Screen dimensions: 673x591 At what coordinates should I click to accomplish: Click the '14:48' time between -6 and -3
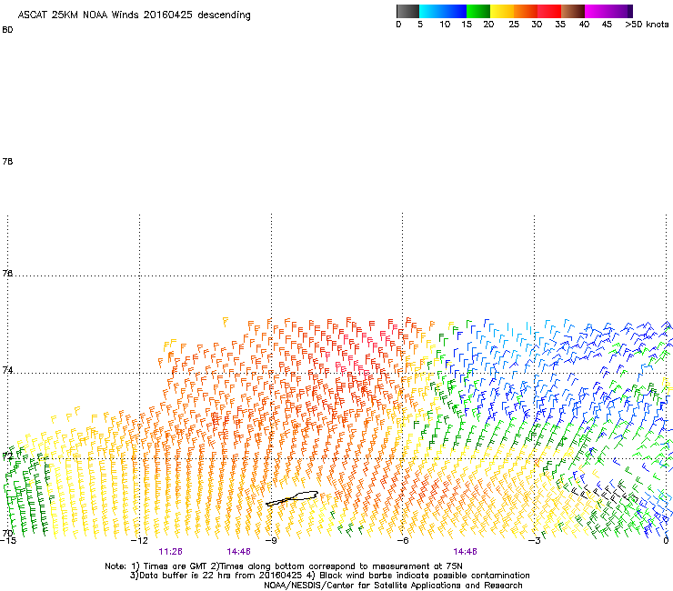pyautogui.click(x=466, y=552)
